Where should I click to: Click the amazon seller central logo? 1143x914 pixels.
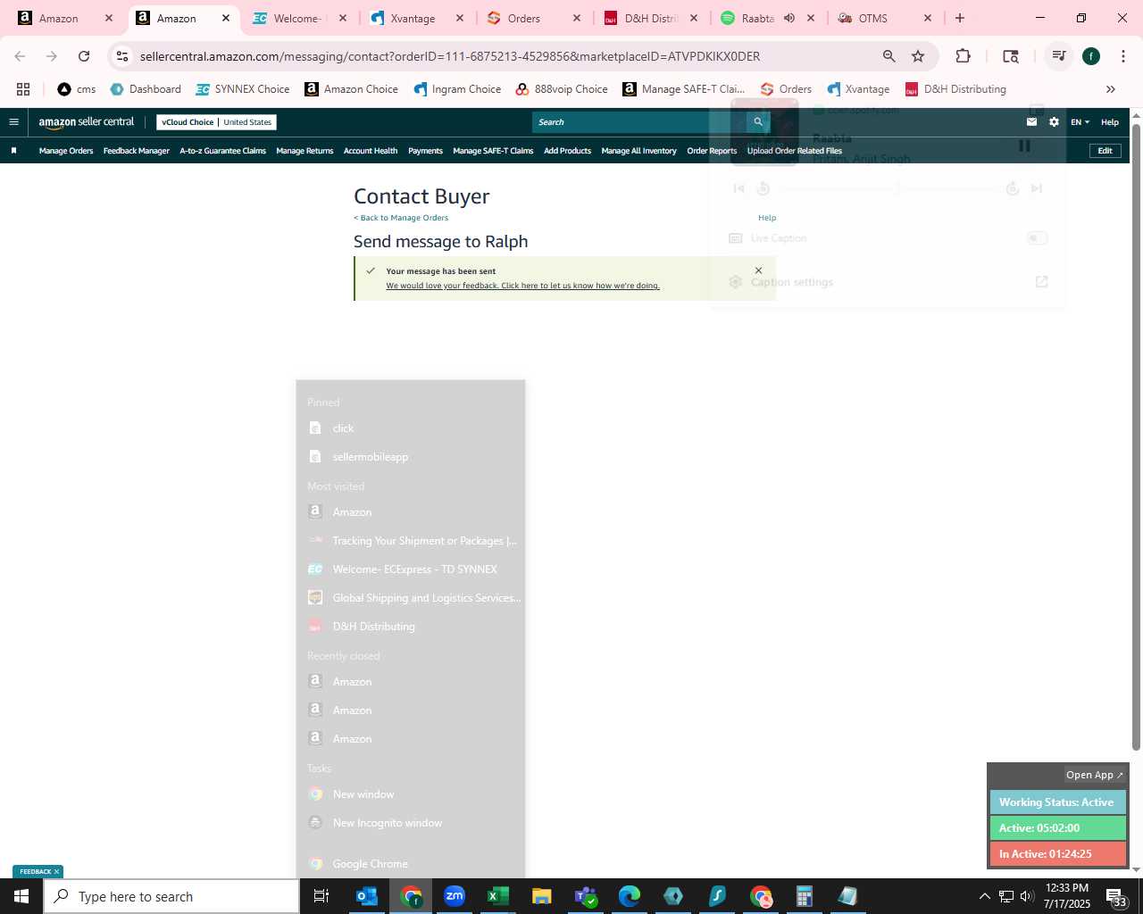tap(87, 122)
